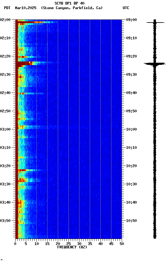Click the '10:30' UTC time label

(131, 184)
